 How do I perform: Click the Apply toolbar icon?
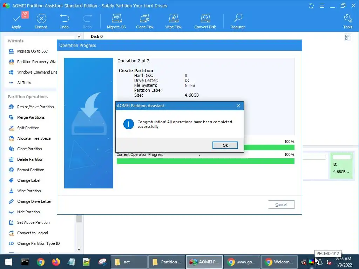pyautogui.click(x=16, y=19)
